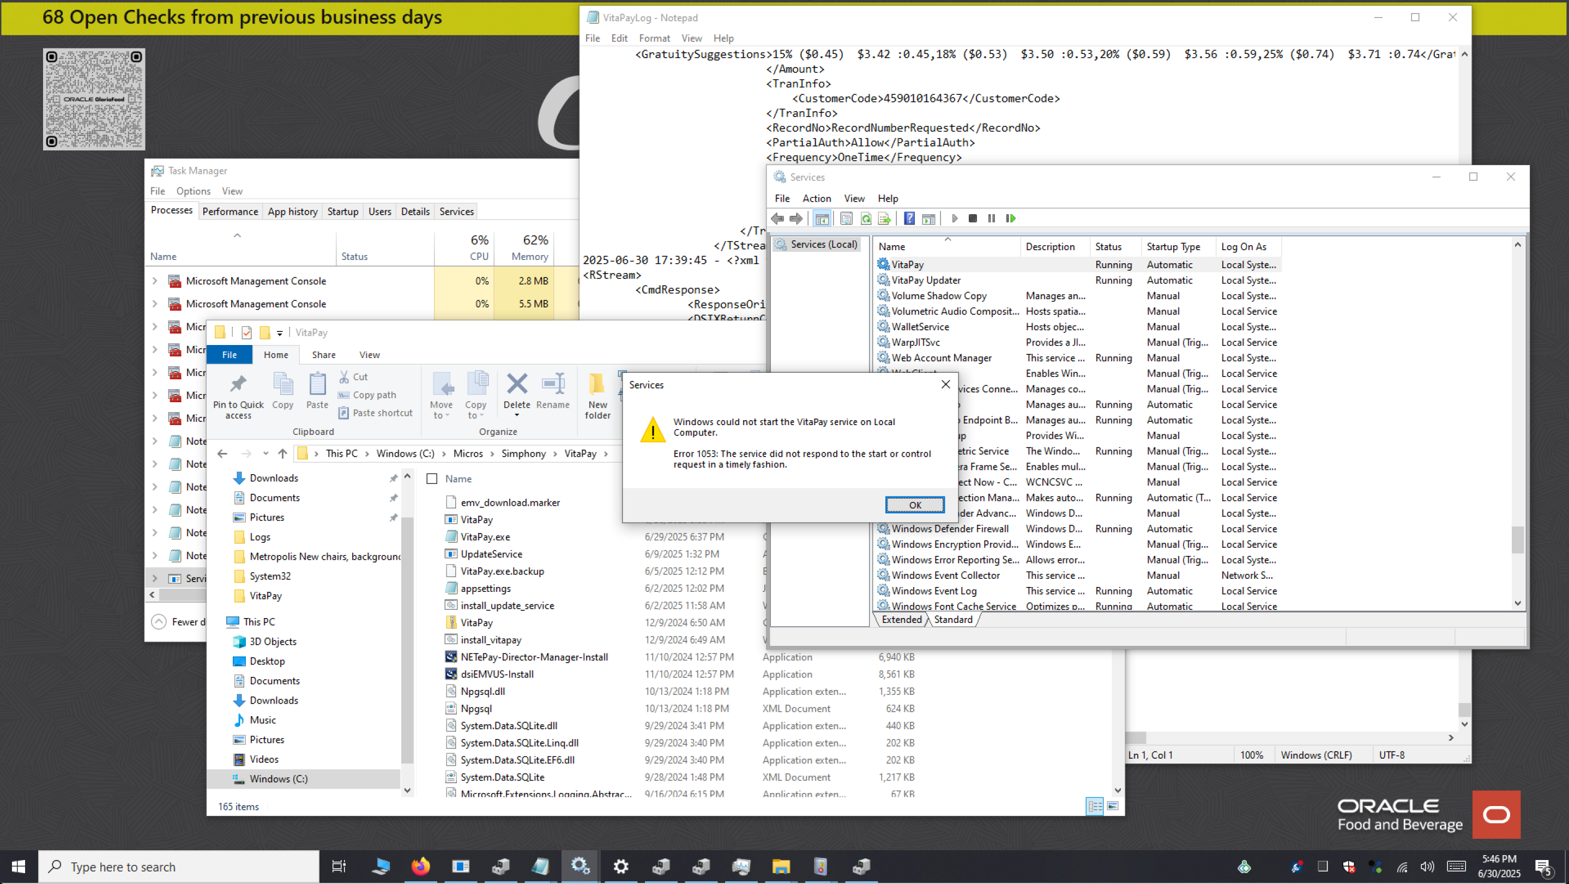Click Pin to Quick access in Explorer ribbon
Viewport: 1569px width, 884px height.
pos(238,396)
